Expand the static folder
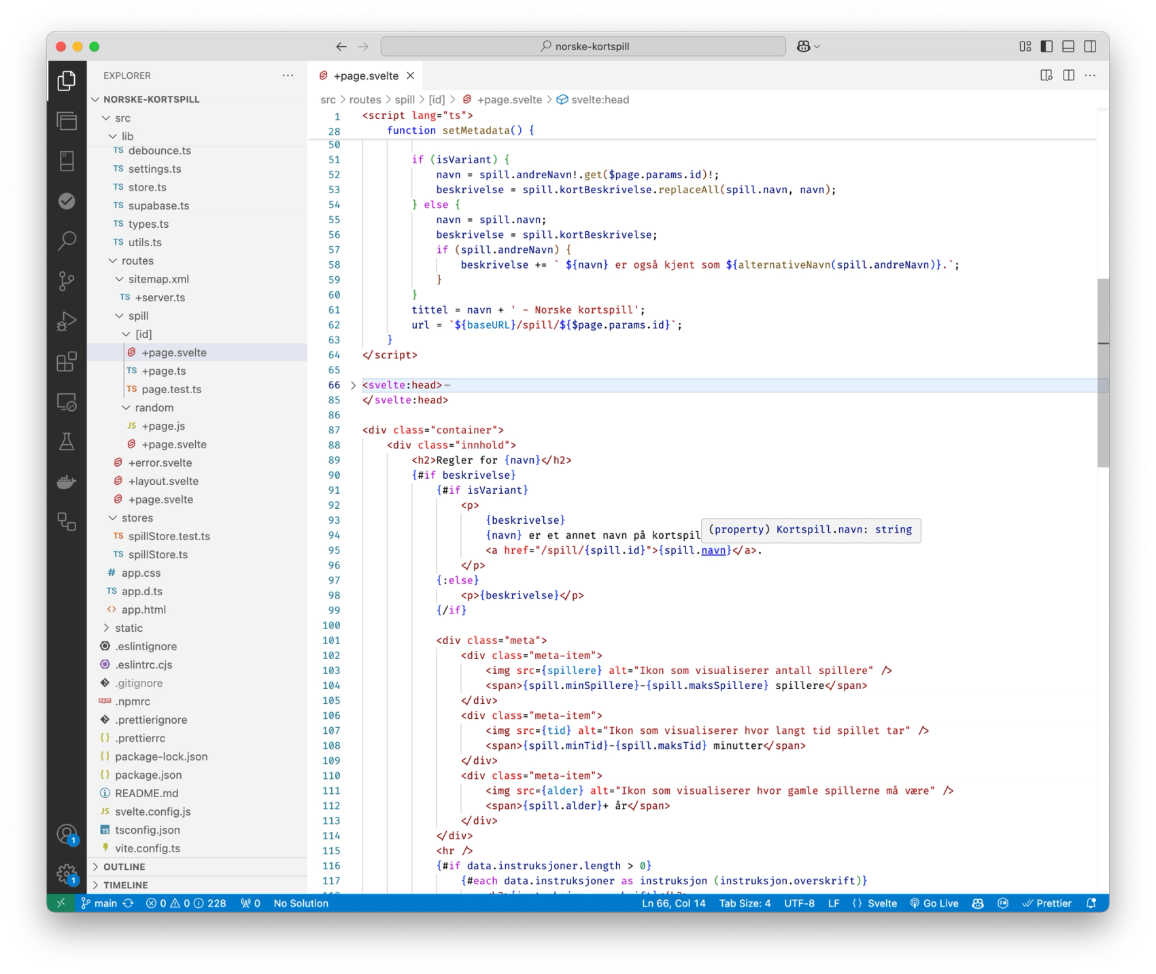 tap(129, 628)
